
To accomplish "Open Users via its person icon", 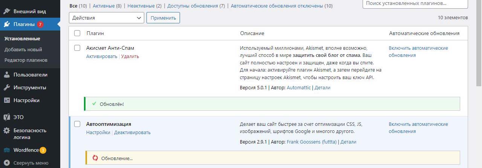I will (7, 75).
